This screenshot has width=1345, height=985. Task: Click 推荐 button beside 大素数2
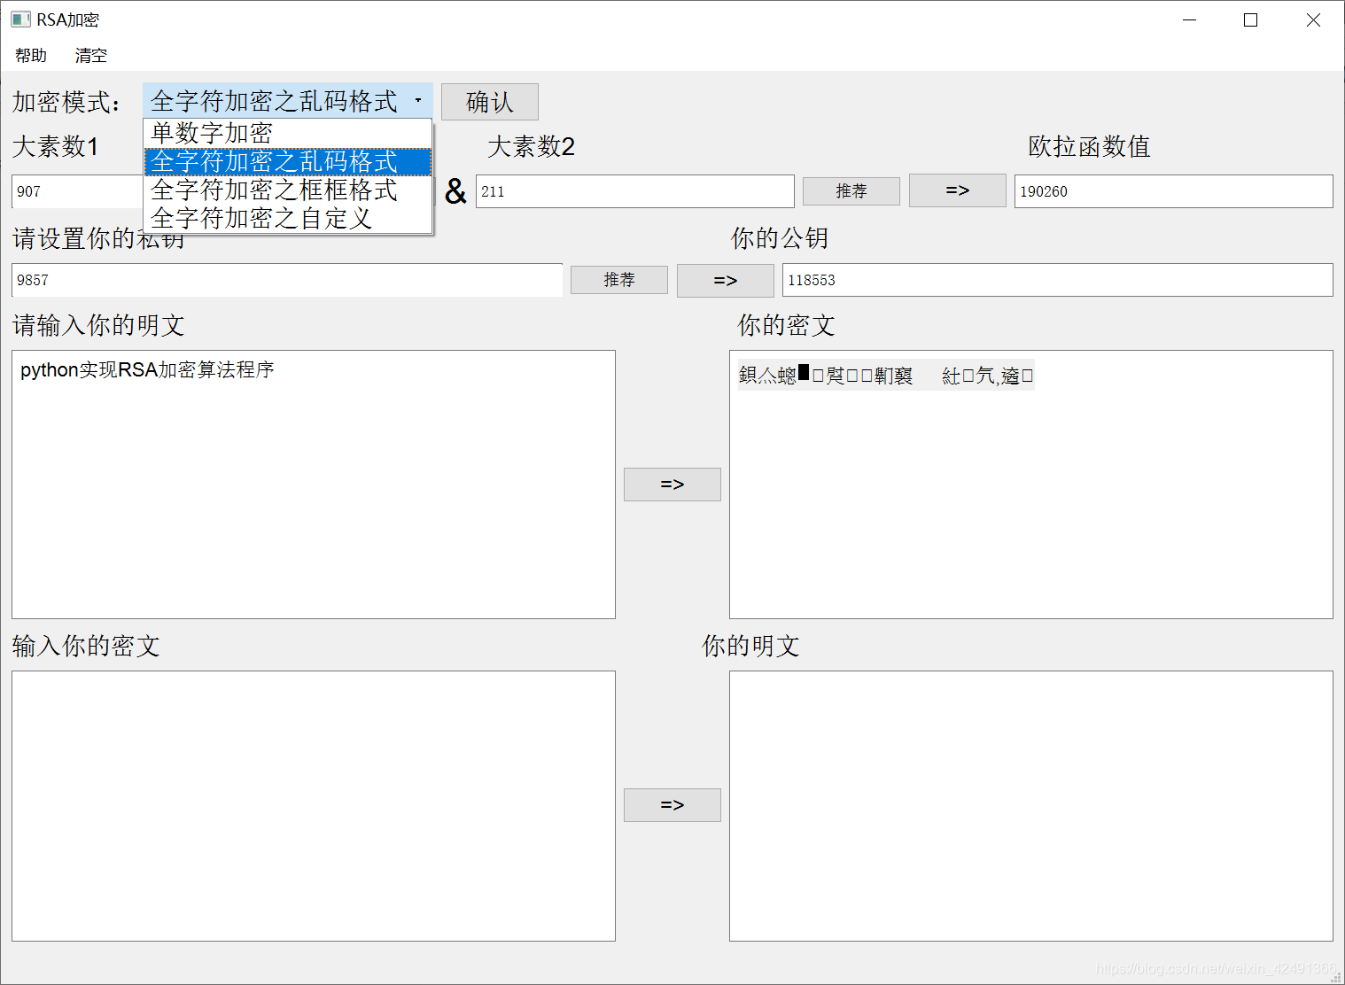point(851,191)
